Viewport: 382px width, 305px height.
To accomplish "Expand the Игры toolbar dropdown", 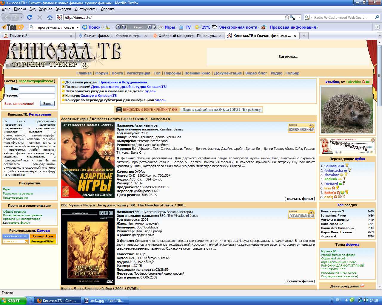I will 176,27.
